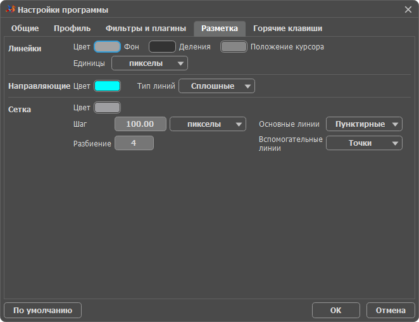This screenshot has height=322, width=419.
Task: Click the Разбиение label
Action: tap(92, 144)
